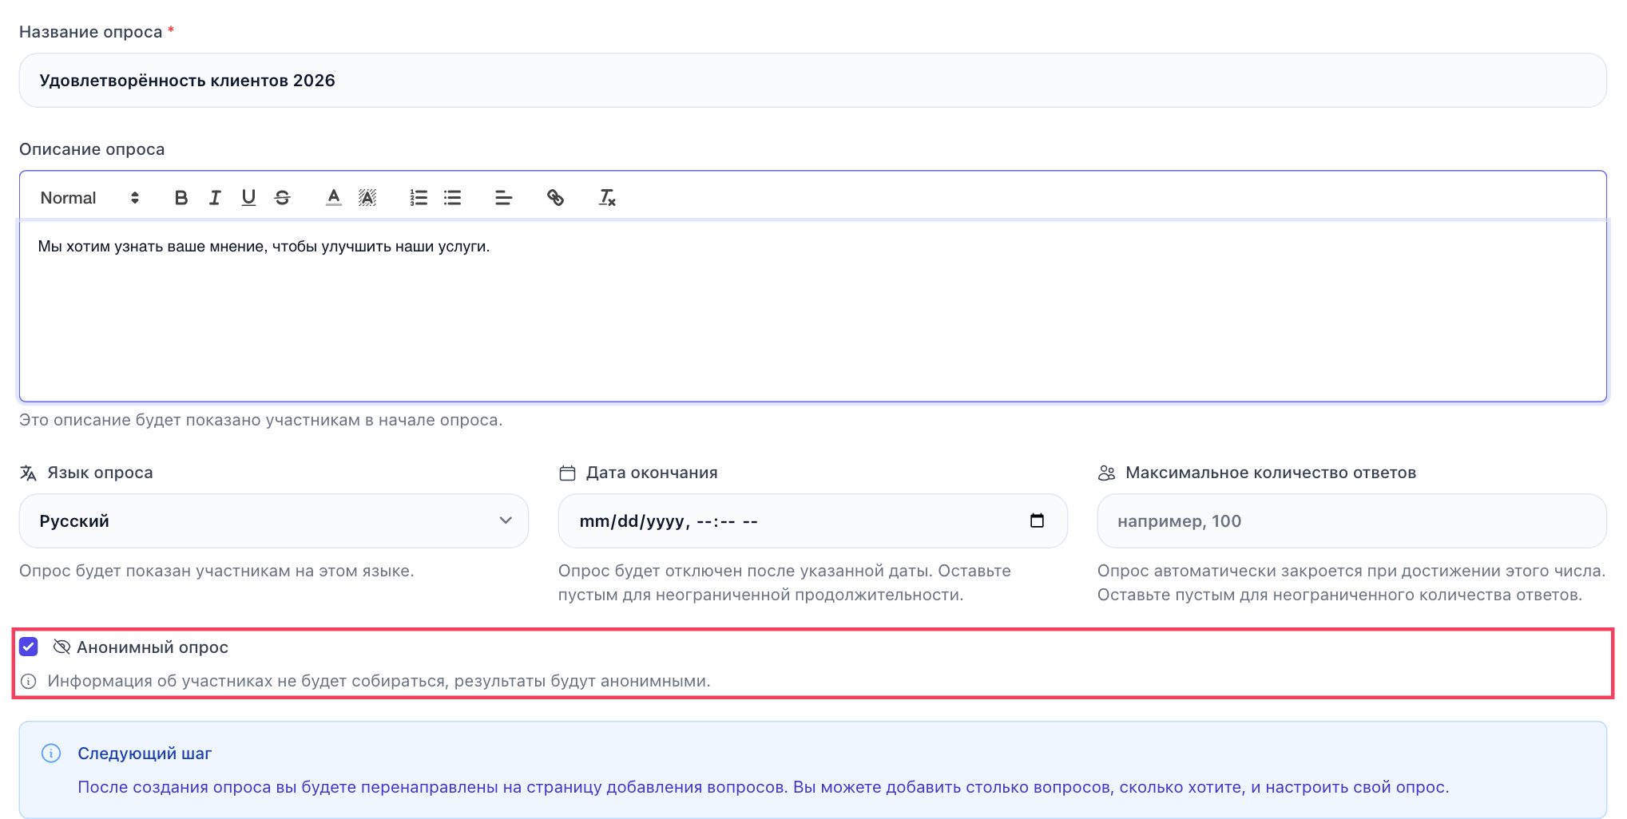Focus the Максимальное количество ответов field
The height and width of the screenshot is (819, 1627).
[x=1351, y=520]
